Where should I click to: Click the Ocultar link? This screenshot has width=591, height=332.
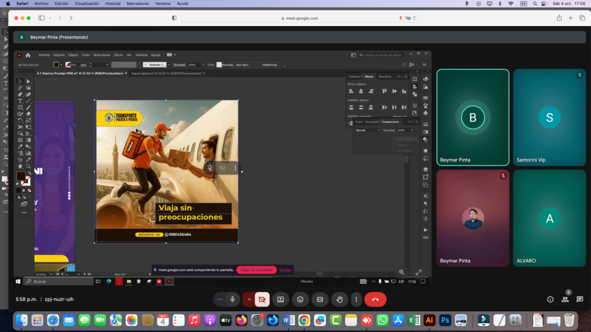coord(285,270)
